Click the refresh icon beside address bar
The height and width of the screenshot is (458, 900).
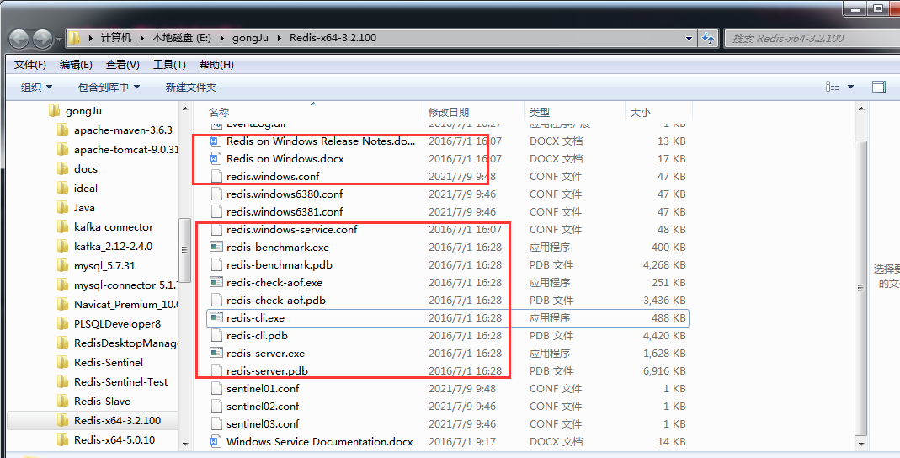(x=708, y=39)
